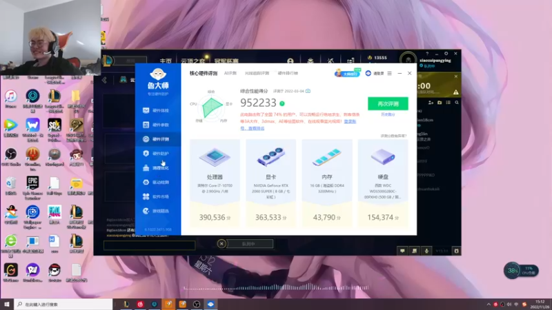Click the 大师排行 promo badge in Ludashi
Viewport: 552px width, 310px height.
click(347, 73)
